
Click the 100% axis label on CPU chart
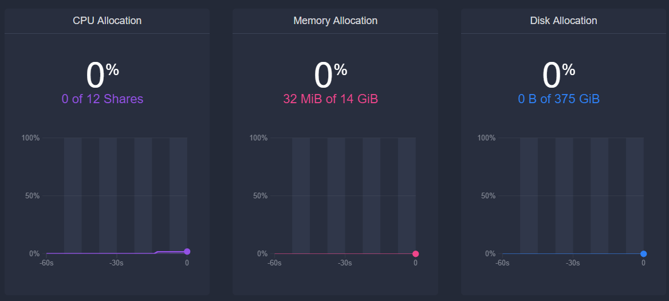(x=30, y=138)
